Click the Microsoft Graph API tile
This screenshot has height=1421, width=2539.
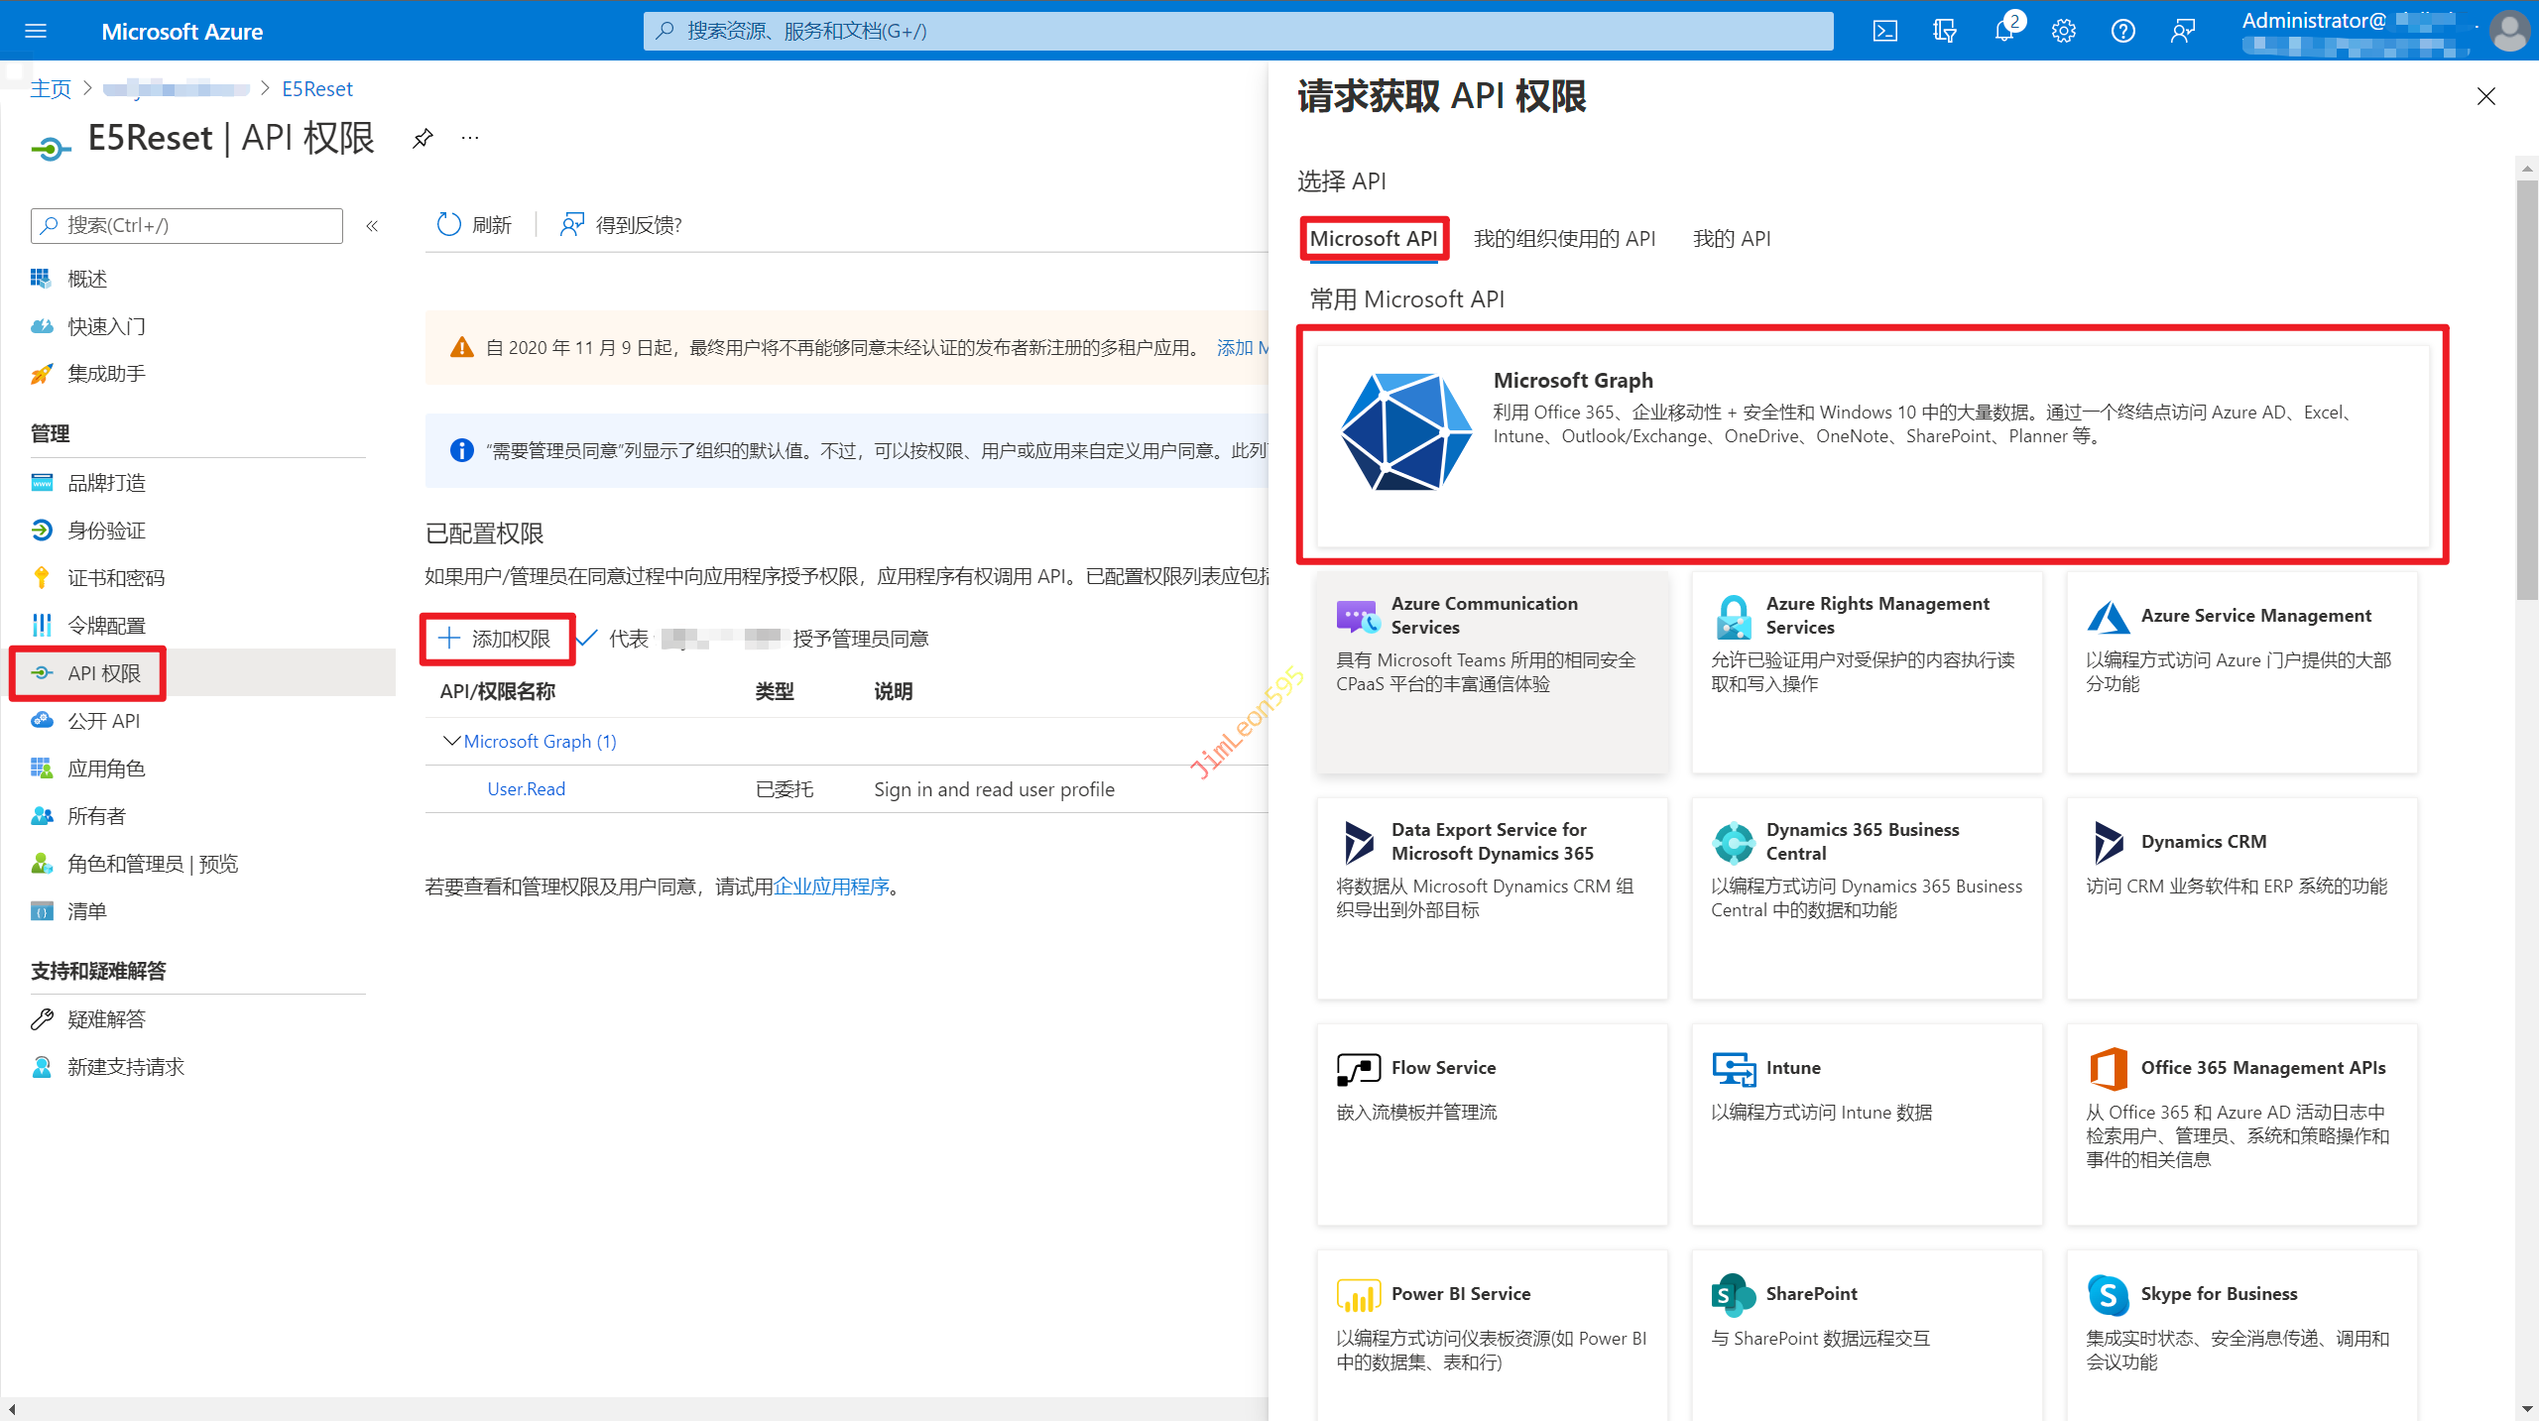[1872, 444]
